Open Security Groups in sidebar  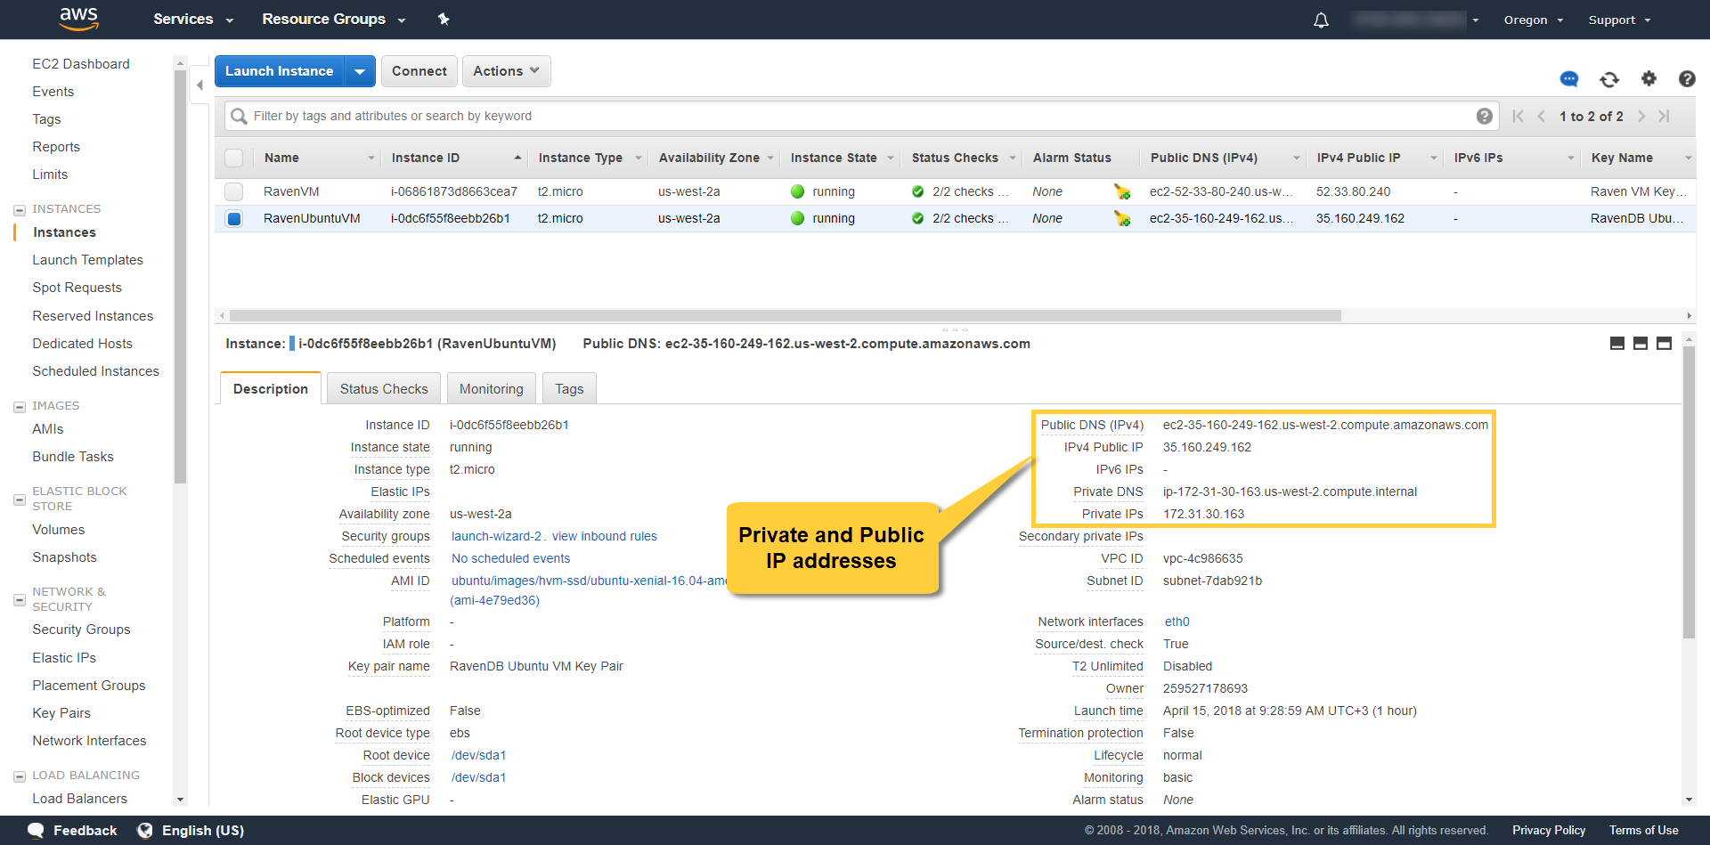(81, 630)
